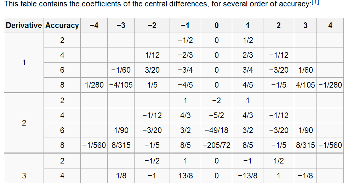
Task: Click derivative 2 row group cell
Action: 24,123
